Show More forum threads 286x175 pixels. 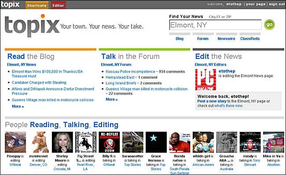click(112, 99)
